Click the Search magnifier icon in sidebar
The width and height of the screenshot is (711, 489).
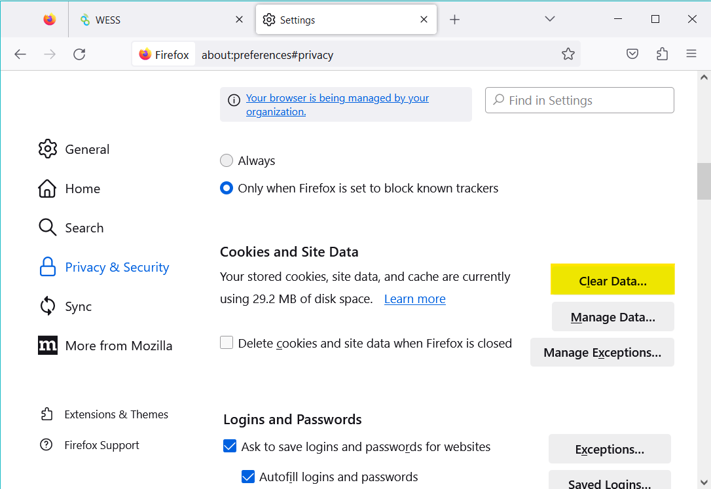point(47,228)
